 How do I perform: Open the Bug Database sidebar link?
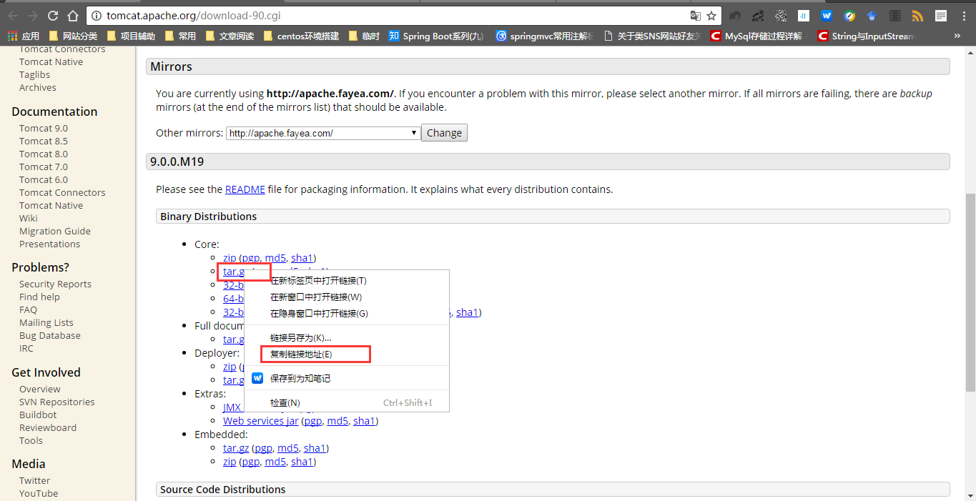click(x=50, y=336)
